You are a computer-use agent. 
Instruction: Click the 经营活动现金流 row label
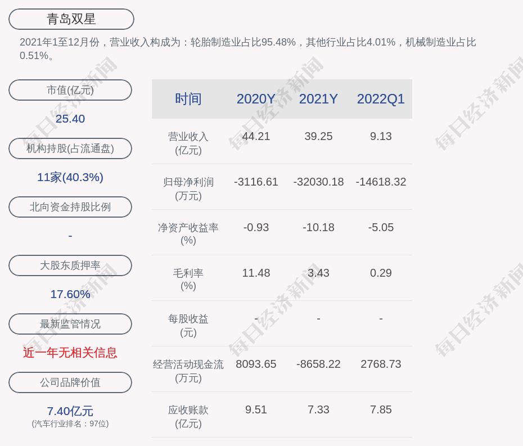coord(188,371)
